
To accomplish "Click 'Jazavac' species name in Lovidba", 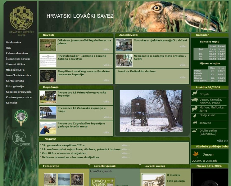I will tap(205, 123).
